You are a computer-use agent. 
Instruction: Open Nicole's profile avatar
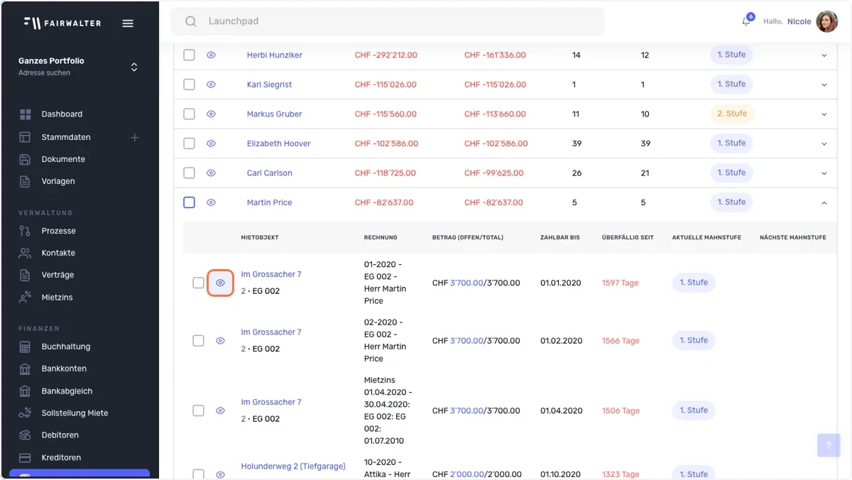(826, 21)
